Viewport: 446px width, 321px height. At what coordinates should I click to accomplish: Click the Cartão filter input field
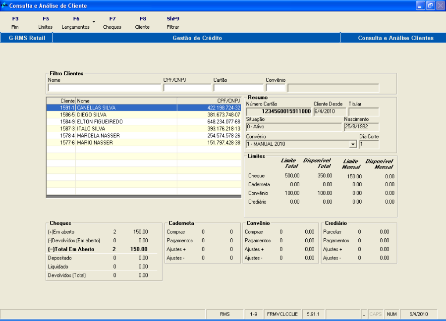pos(238,88)
